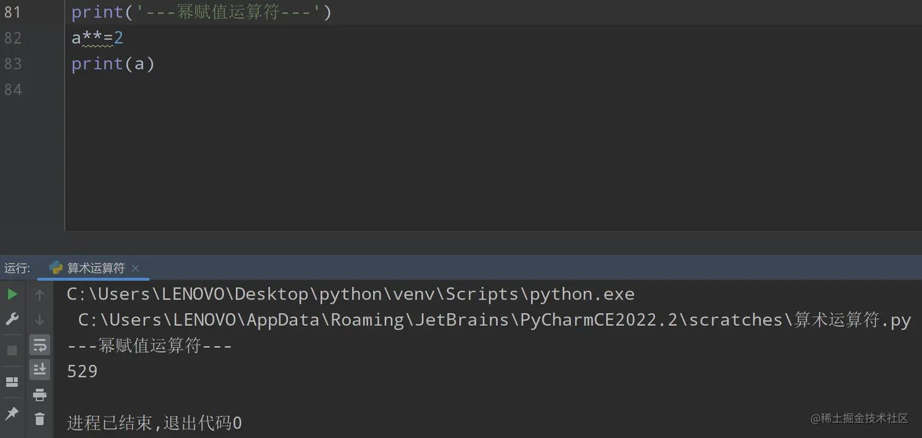
Task: Click line number 82 in gutter
Action: coord(13,38)
